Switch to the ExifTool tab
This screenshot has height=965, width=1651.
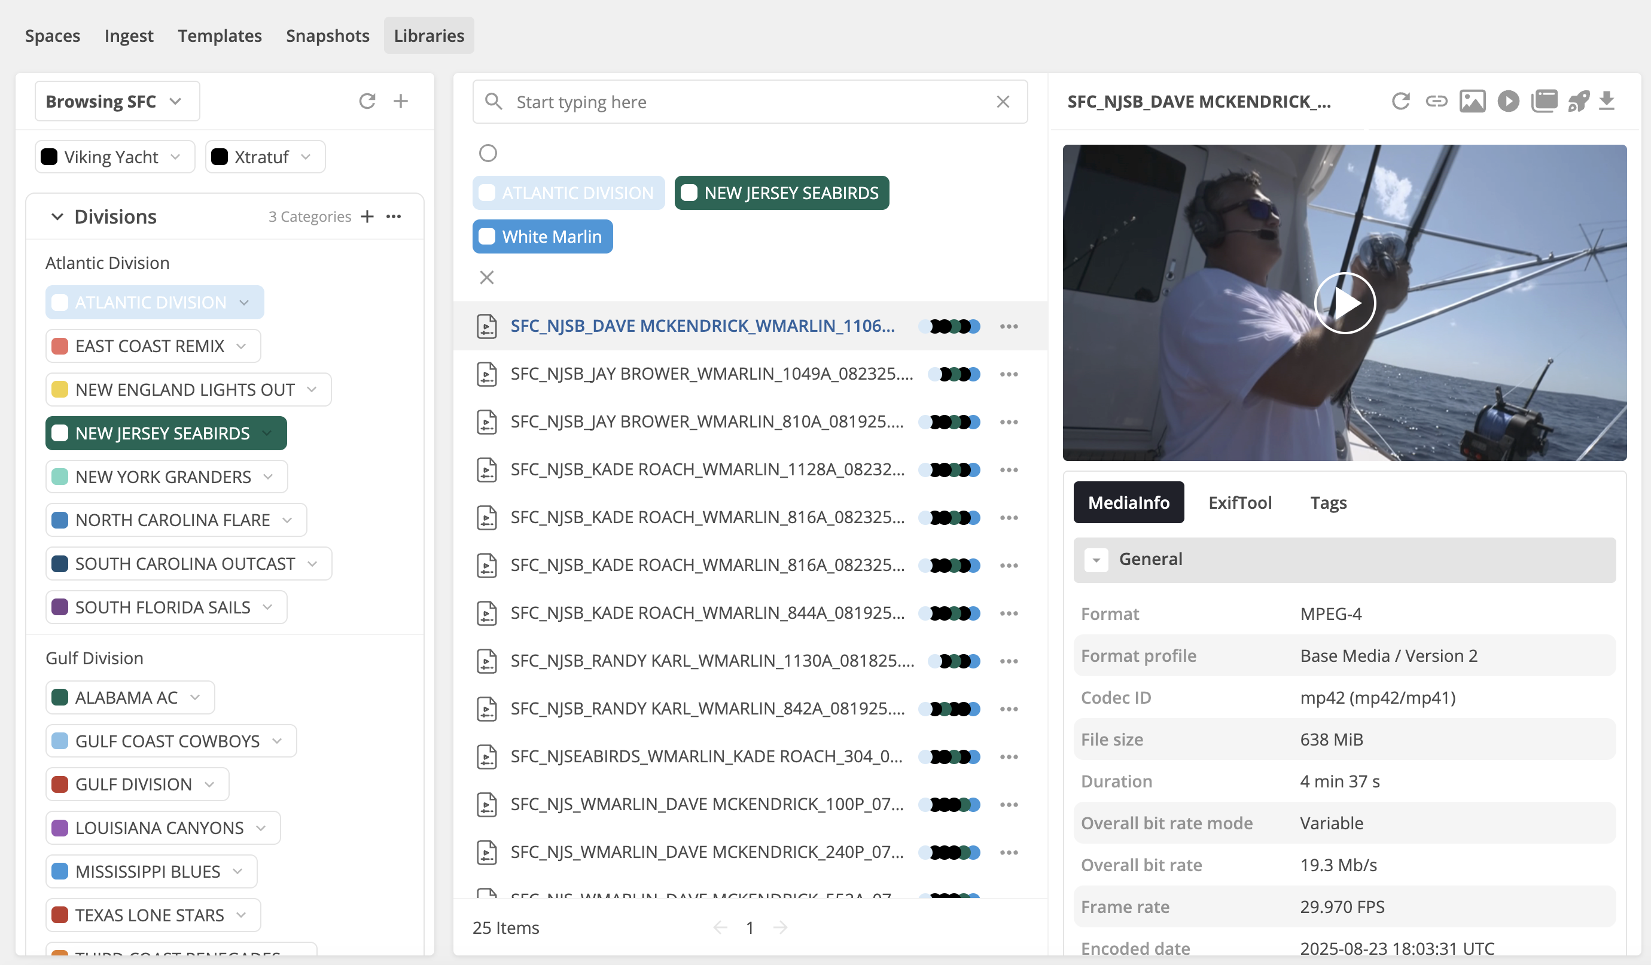coord(1239,503)
